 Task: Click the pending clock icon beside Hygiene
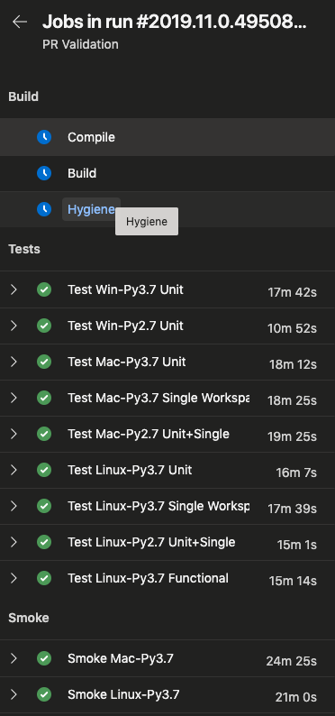tap(44, 209)
